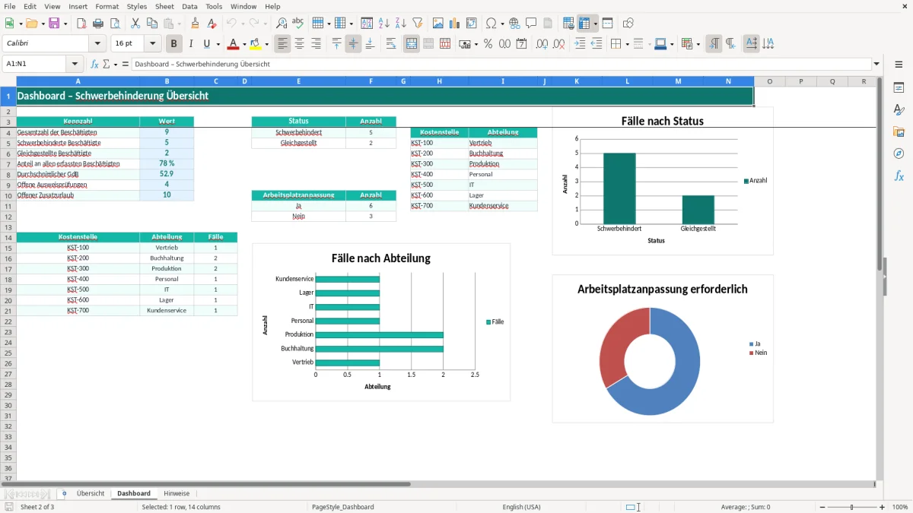913x513 pixels.
Task: Open the Styles menu
Action: pos(137,6)
